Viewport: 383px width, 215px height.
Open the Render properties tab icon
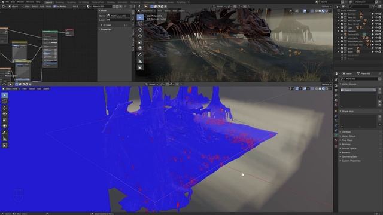pos(336,85)
